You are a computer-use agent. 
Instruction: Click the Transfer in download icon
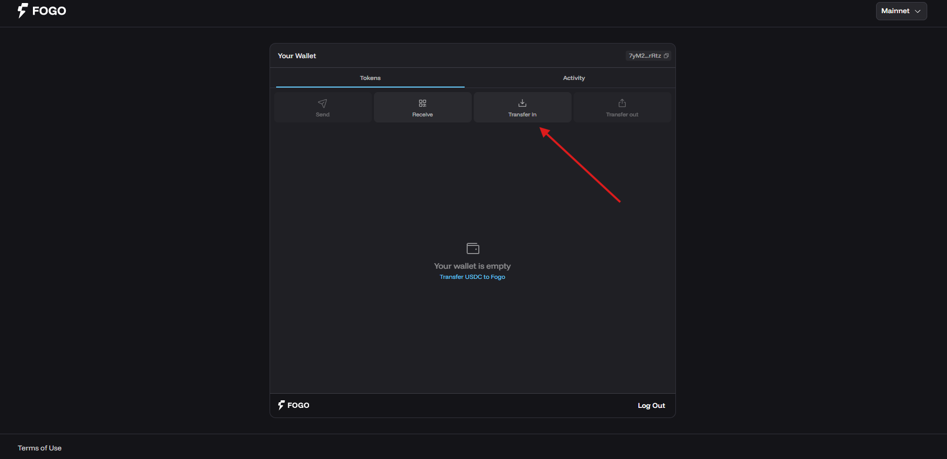point(522,103)
